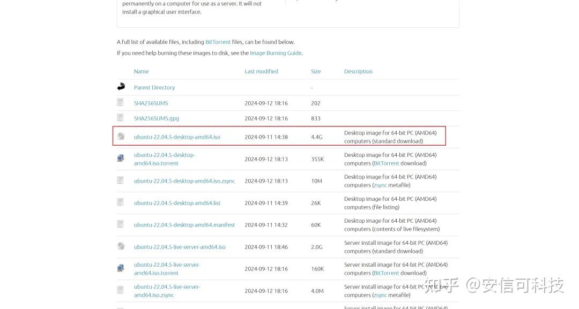This screenshot has height=309, width=579.
Task: Open ubuntu-22.04.5-live-server-amd64.iso.zsync link
Action: pos(167,291)
